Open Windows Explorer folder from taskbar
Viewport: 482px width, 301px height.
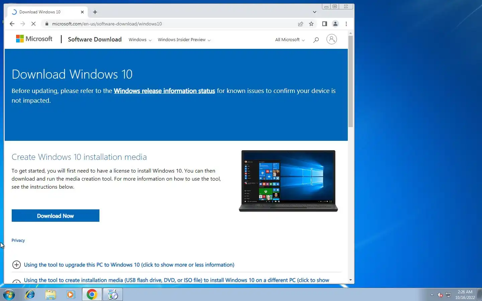(x=51, y=295)
